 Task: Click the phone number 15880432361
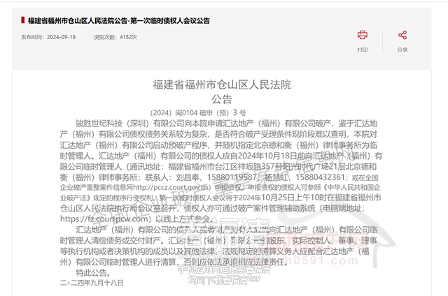pos(321,177)
